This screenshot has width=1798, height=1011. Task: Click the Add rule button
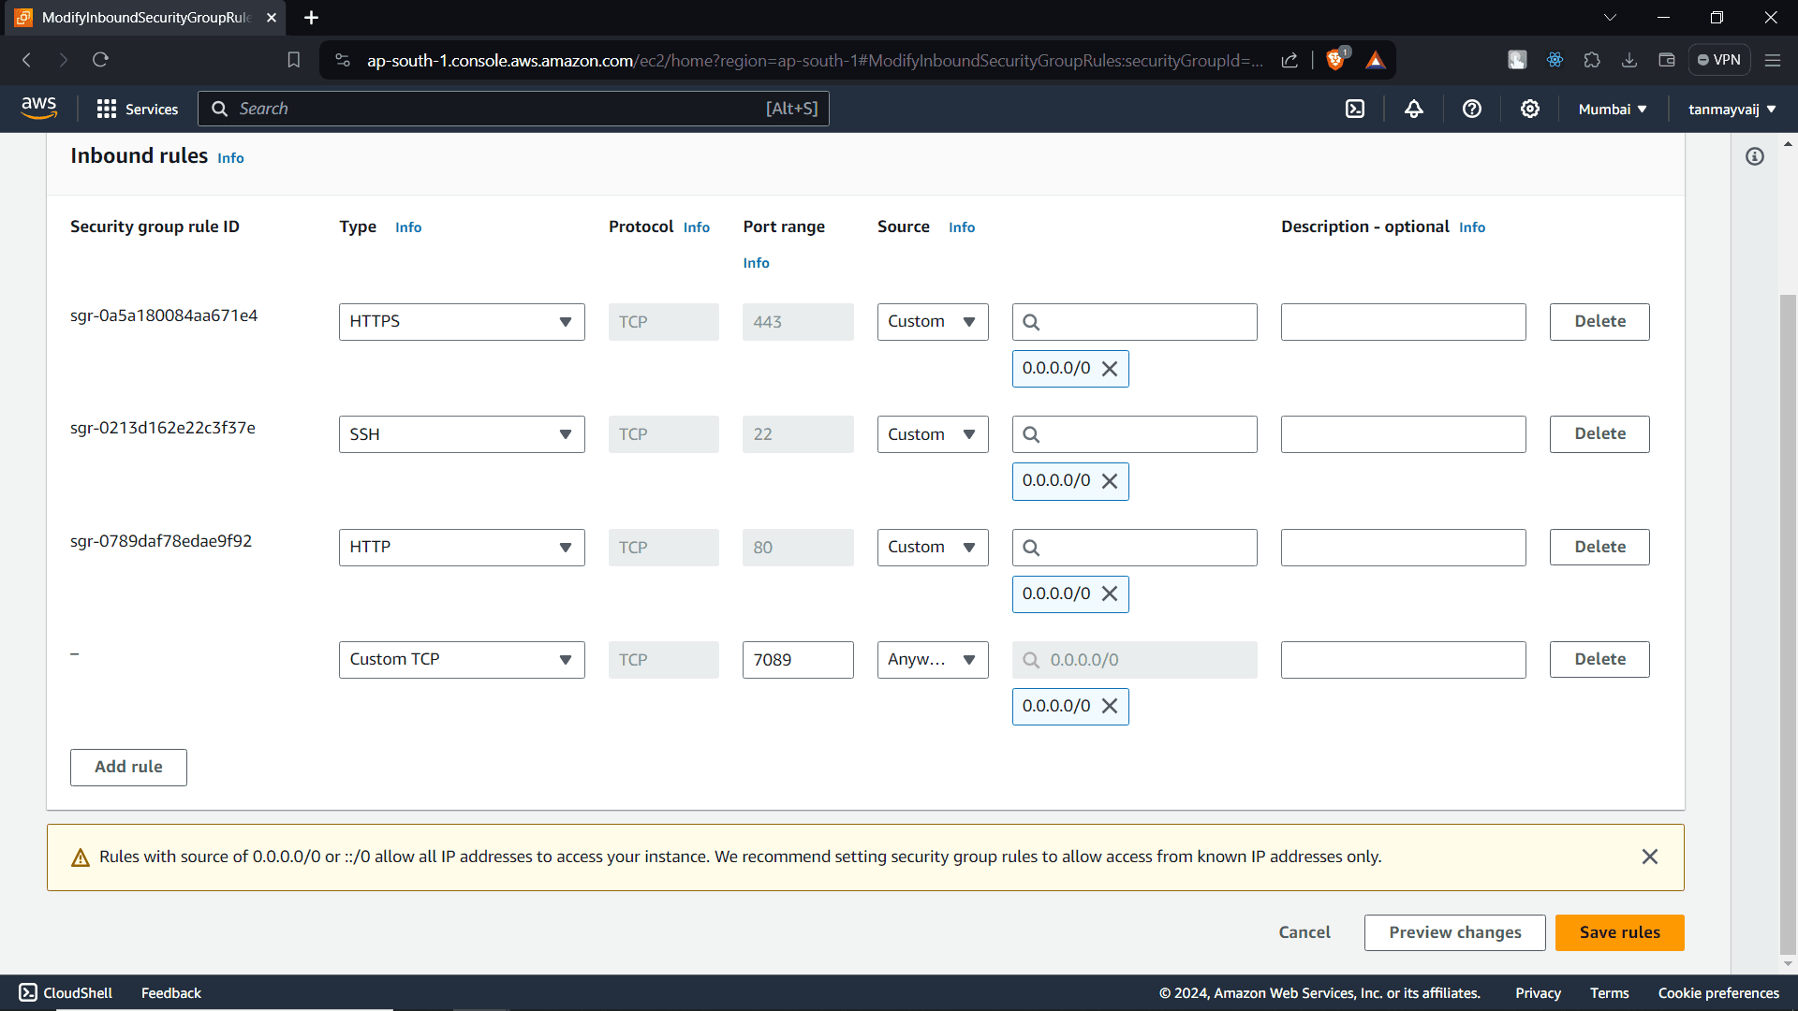click(128, 767)
